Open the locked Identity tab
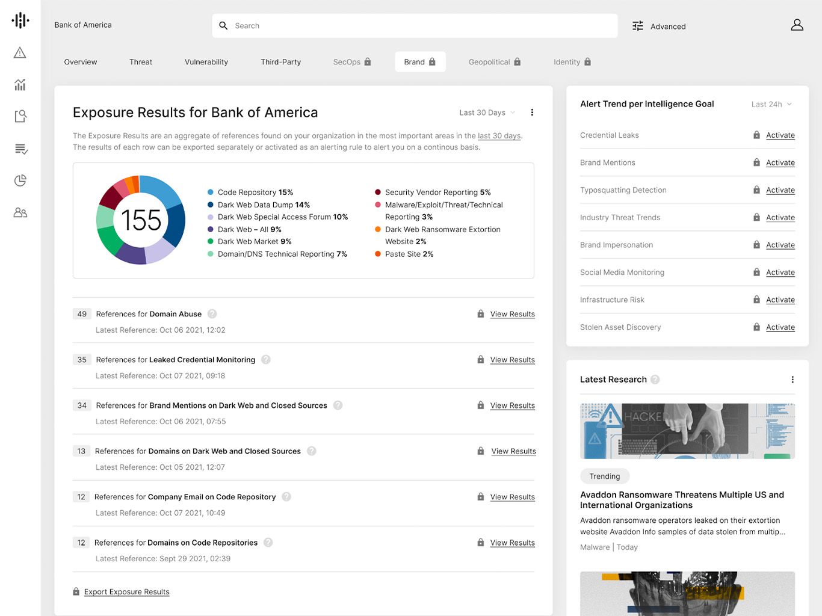 pos(572,62)
